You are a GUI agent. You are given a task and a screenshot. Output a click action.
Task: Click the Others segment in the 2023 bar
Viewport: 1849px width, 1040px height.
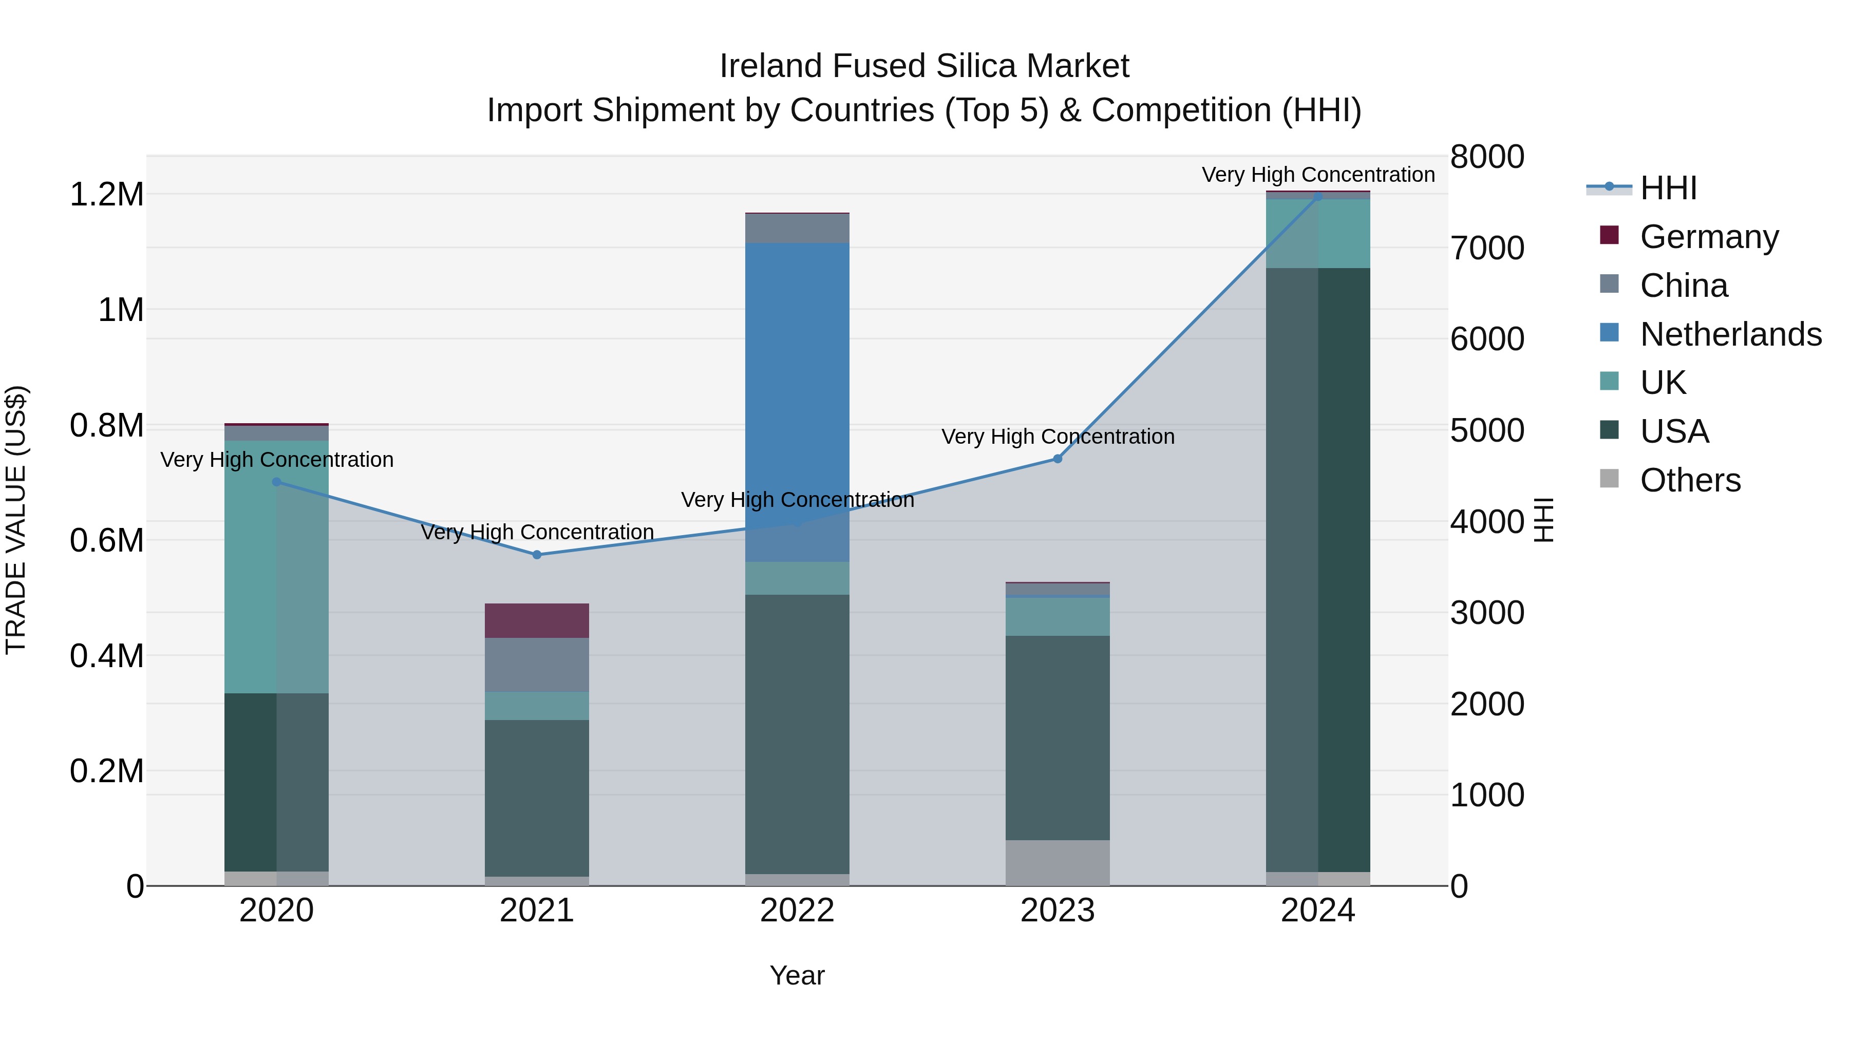[x=1058, y=863]
